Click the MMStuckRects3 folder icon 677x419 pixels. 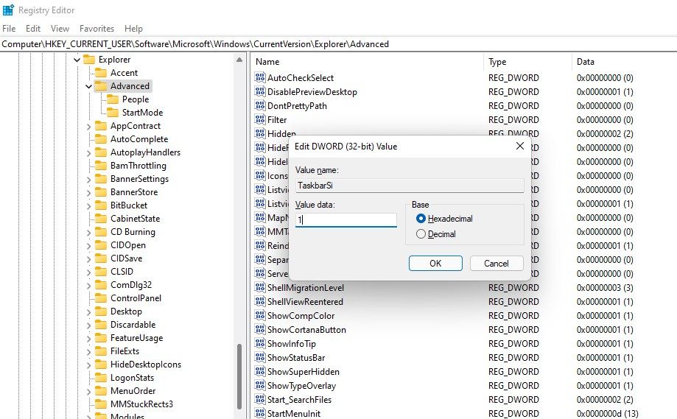tap(101, 404)
